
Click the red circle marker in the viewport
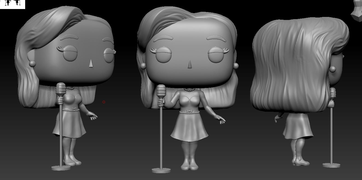pos(104,102)
